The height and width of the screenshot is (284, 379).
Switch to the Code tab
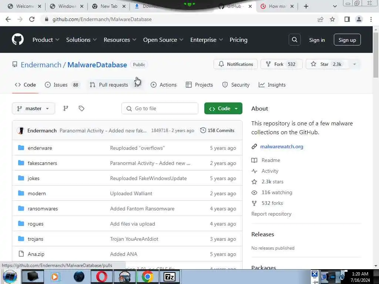coord(25,85)
